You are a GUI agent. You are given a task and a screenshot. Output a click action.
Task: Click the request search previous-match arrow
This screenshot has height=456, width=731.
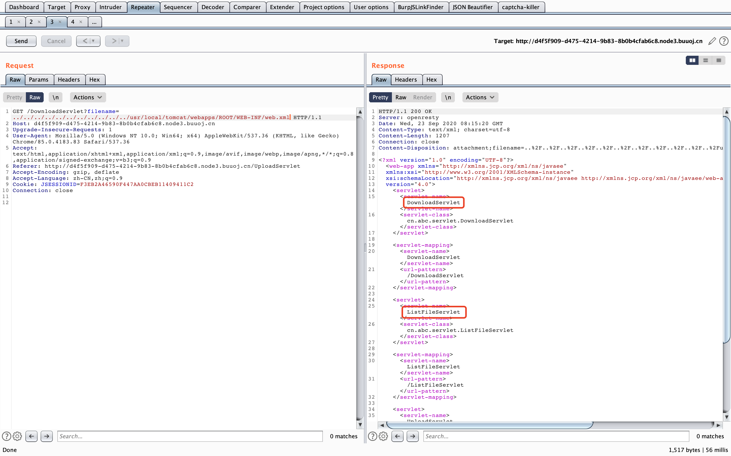(31, 436)
